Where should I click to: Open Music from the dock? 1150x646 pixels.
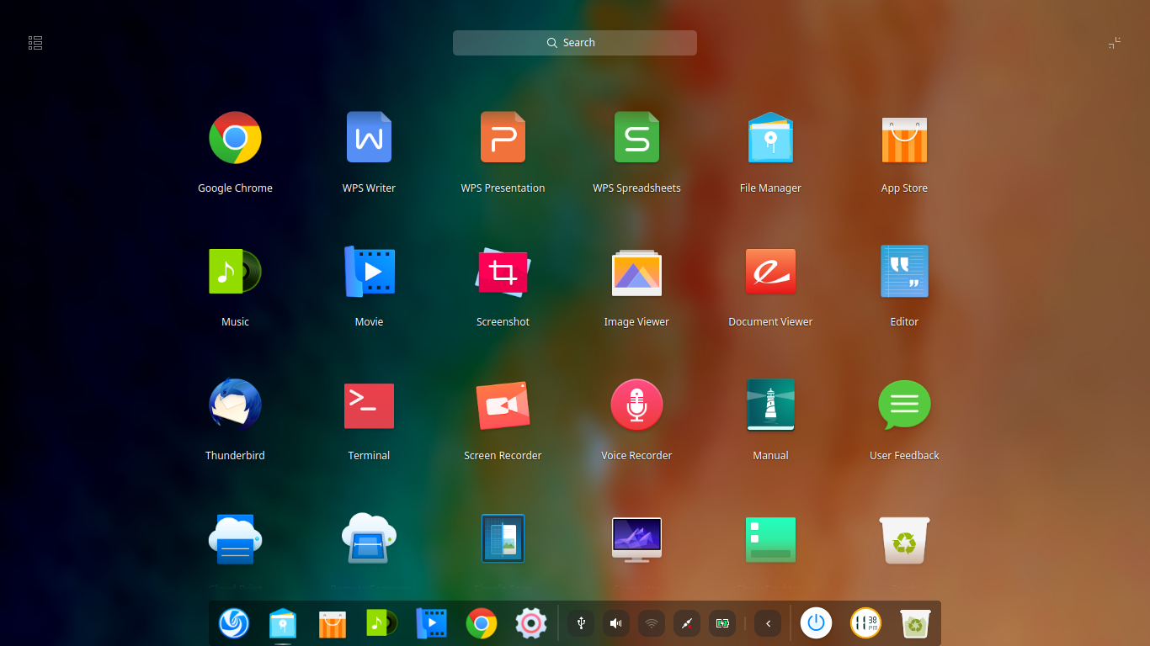point(382,623)
